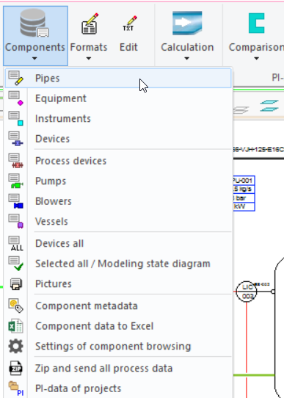
Task: Click the gear icon for browsing settings
Action: point(15,346)
